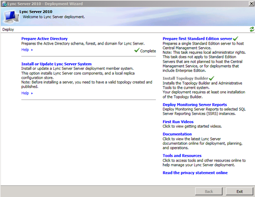Click the Lync Server computer icon in header
Screen dimensions: 255x197
(x=11, y=17)
